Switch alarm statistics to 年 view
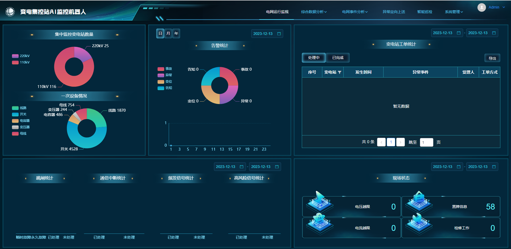Screen dimensions: 511x249 pos(176,33)
